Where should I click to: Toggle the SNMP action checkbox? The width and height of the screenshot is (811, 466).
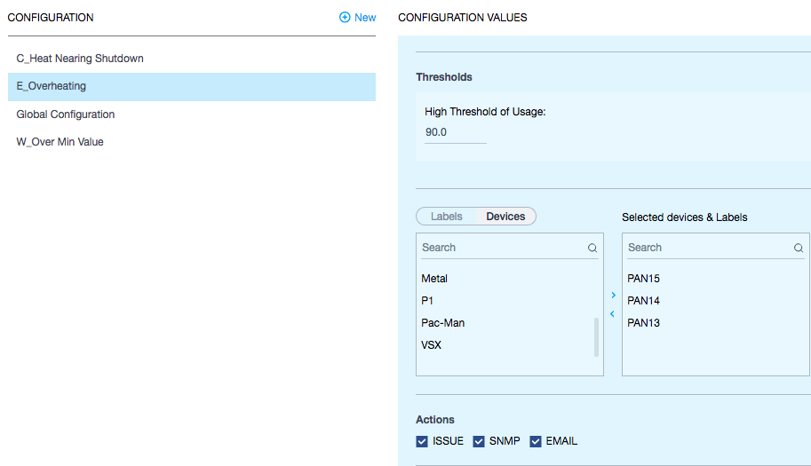[x=479, y=441]
